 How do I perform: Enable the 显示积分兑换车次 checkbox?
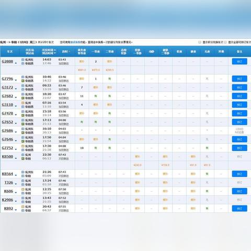(200, 42)
